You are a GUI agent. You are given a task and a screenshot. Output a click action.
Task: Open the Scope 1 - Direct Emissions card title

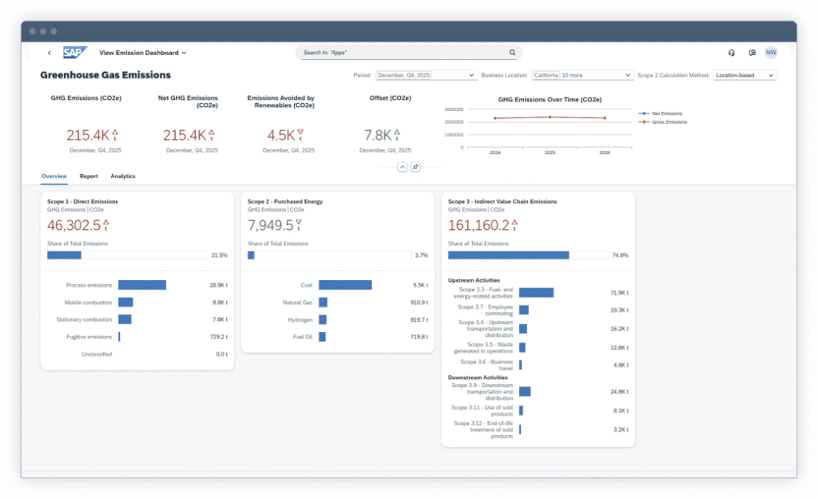82,202
